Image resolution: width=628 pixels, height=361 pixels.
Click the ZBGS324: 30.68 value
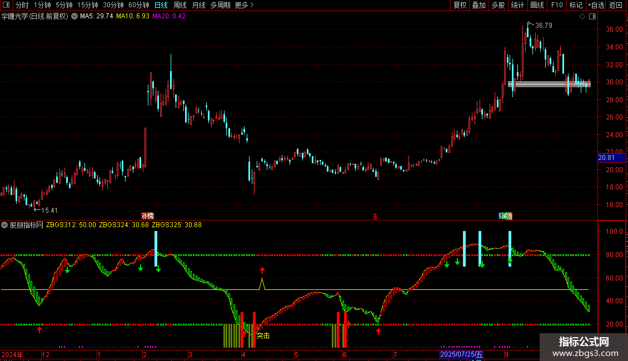click(x=124, y=225)
